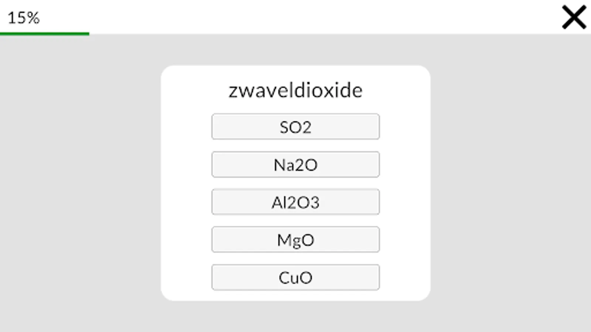Screen dimensions: 591x332
Task: Click gray background left of the card
Action: [81, 184]
